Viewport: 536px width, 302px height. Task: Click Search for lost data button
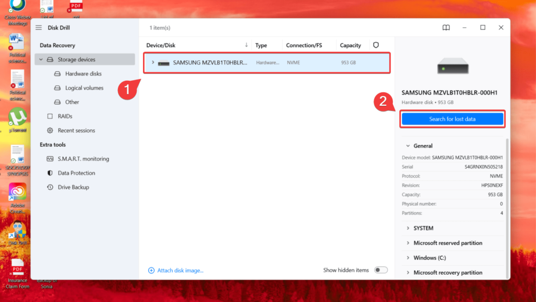coord(452,119)
